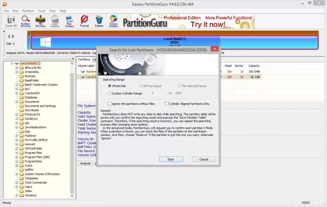Launch the File Recovery tool
Viewport: 327px width, 207px height.
41,22
